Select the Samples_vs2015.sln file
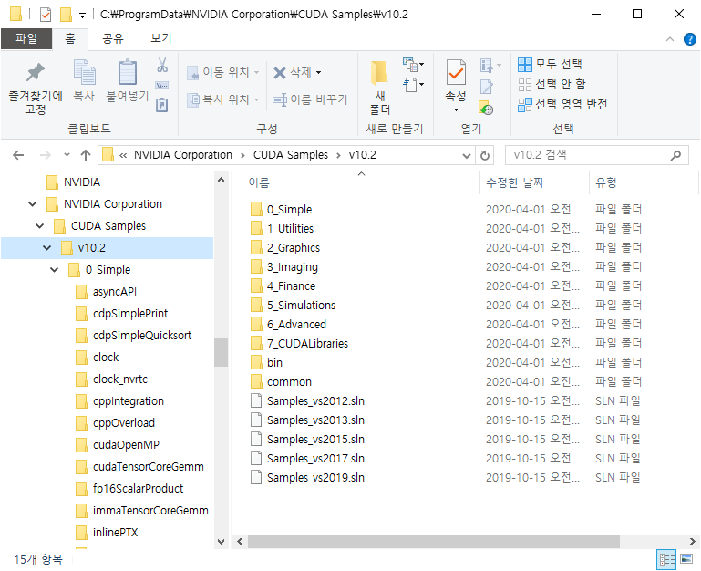Screen dimensions: 701x571 [x=315, y=440]
